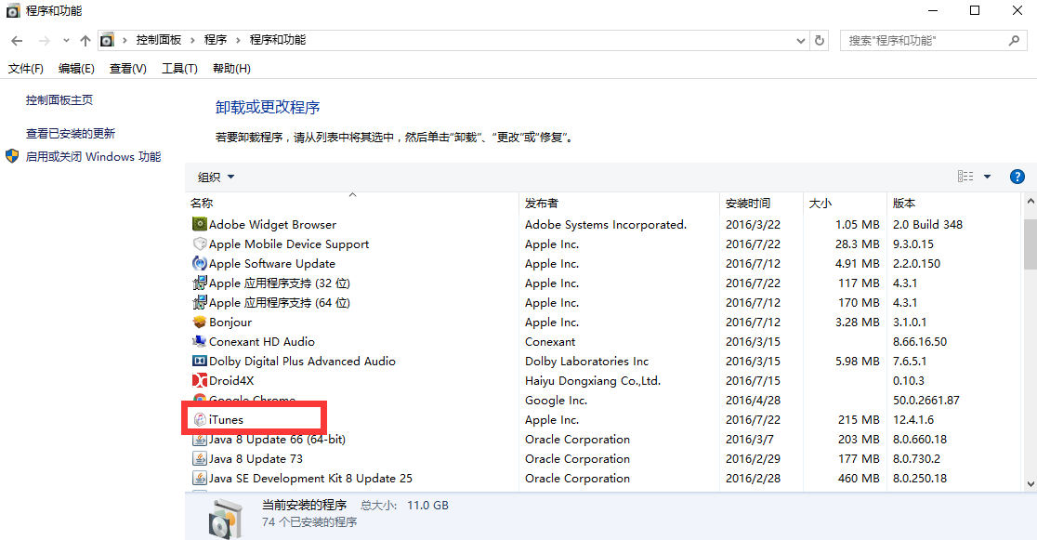The width and height of the screenshot is (1037, 540).
Task: Click the help question mark icon
Action: (1017, 177)
